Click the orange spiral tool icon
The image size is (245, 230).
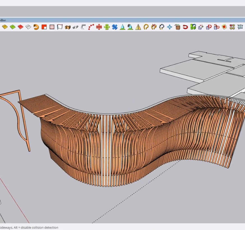[36, 27]
